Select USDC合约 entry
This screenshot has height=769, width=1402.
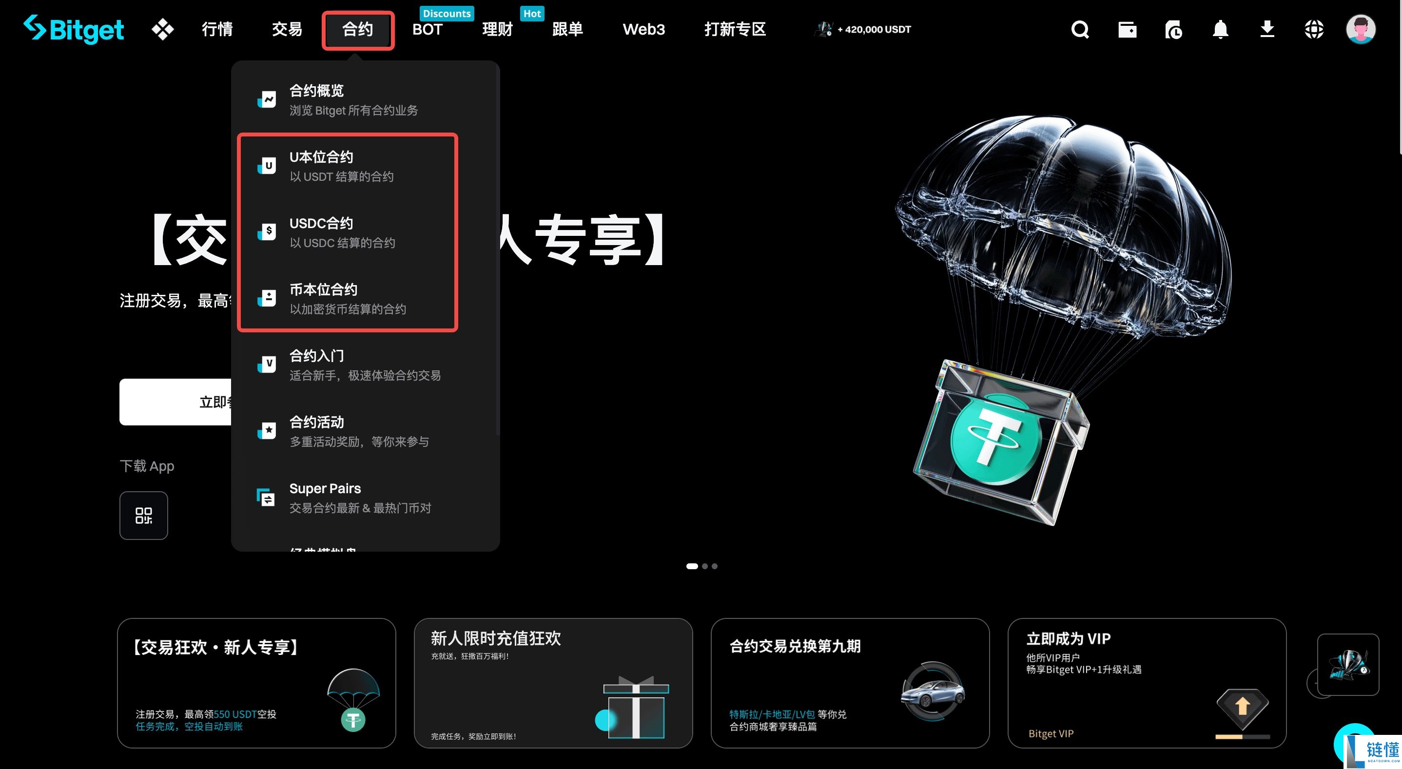365,232
